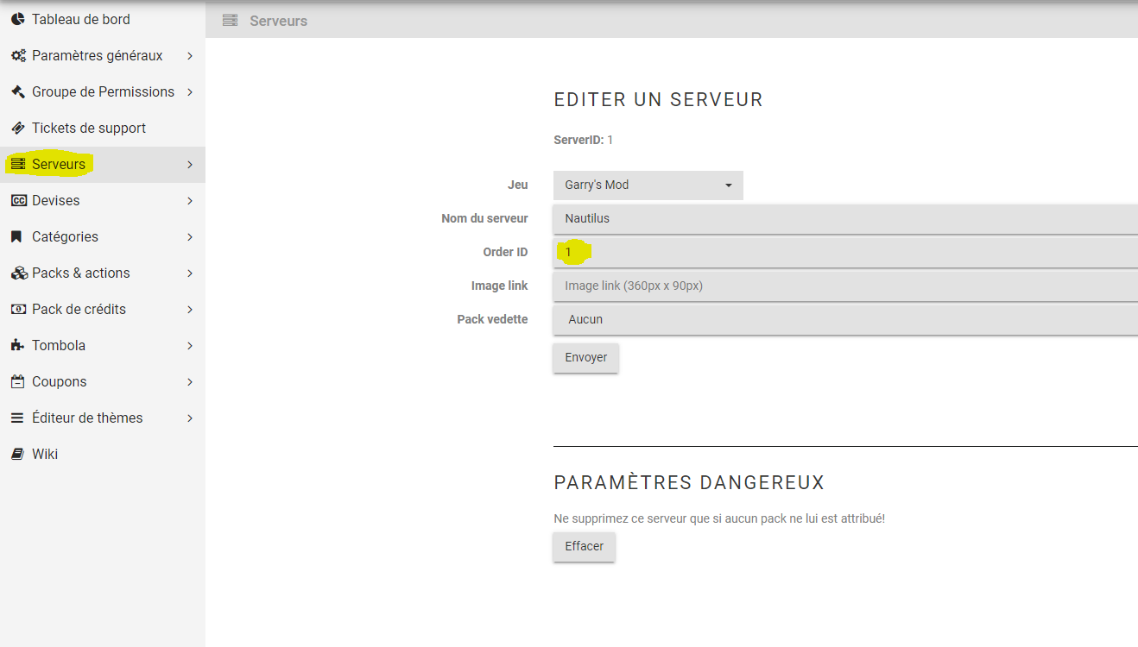The height and width of the screenshot is (647, 1138).
Task: Open Tableau de bord menu item
Action: tap(103, 19)
